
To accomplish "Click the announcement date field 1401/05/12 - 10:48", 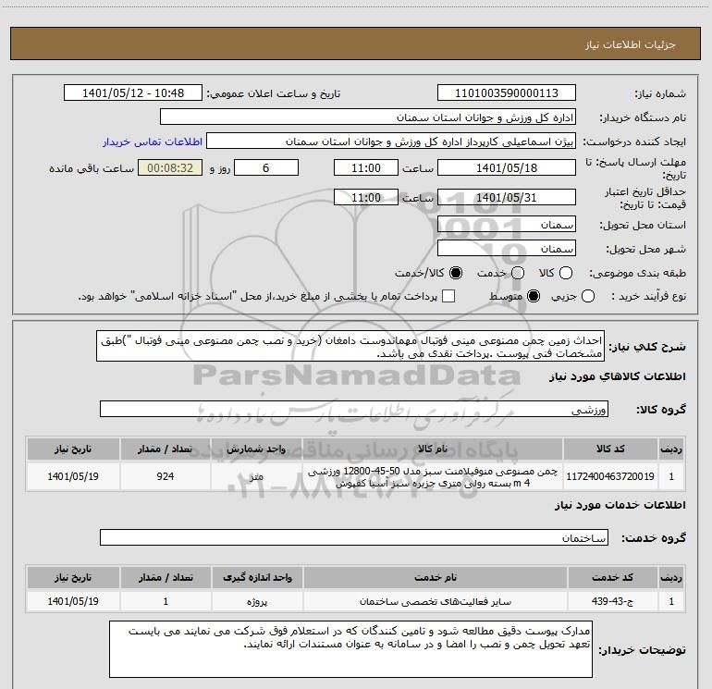I will pos(133,93).
